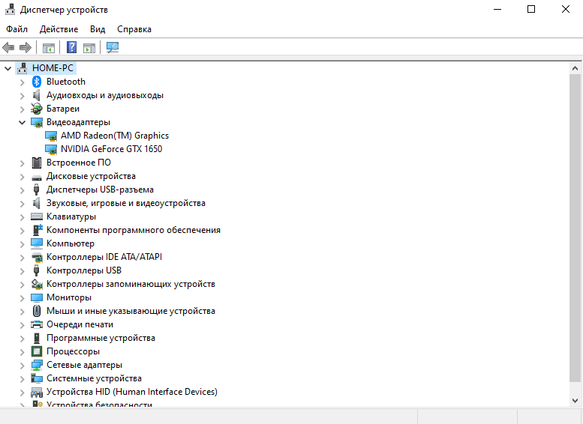The height and width of the screenshot is (424, 583).
Task: Click the vertical scrollbar thumb
Action: tap(575, 228)
